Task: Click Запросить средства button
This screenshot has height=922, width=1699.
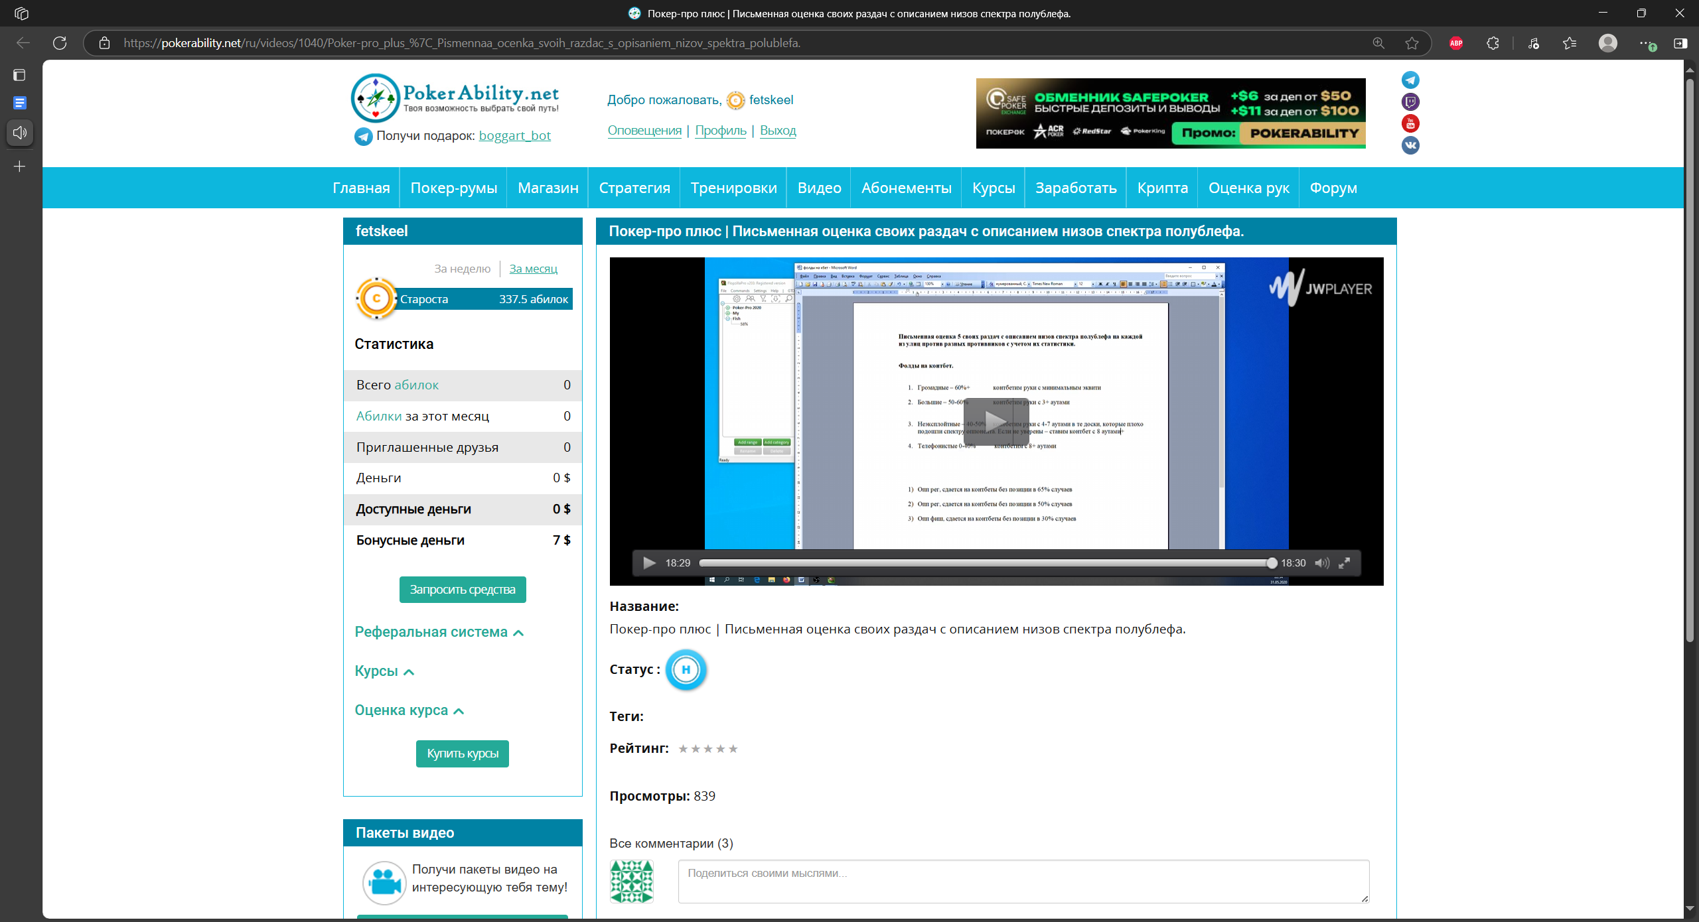Action: click(x=463, y=590)
